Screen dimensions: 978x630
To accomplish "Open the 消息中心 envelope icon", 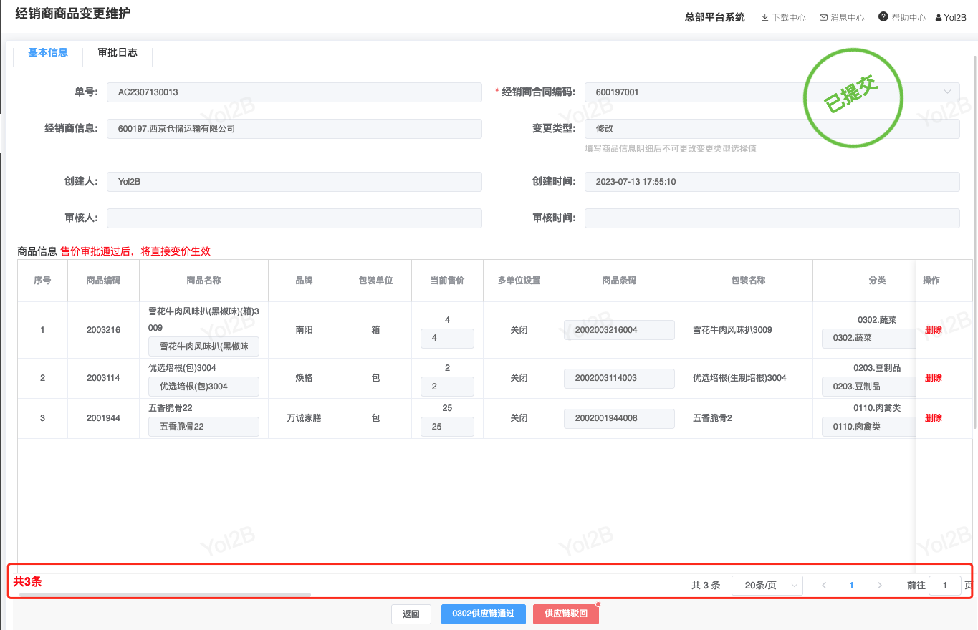I will (x=823, y=18).
